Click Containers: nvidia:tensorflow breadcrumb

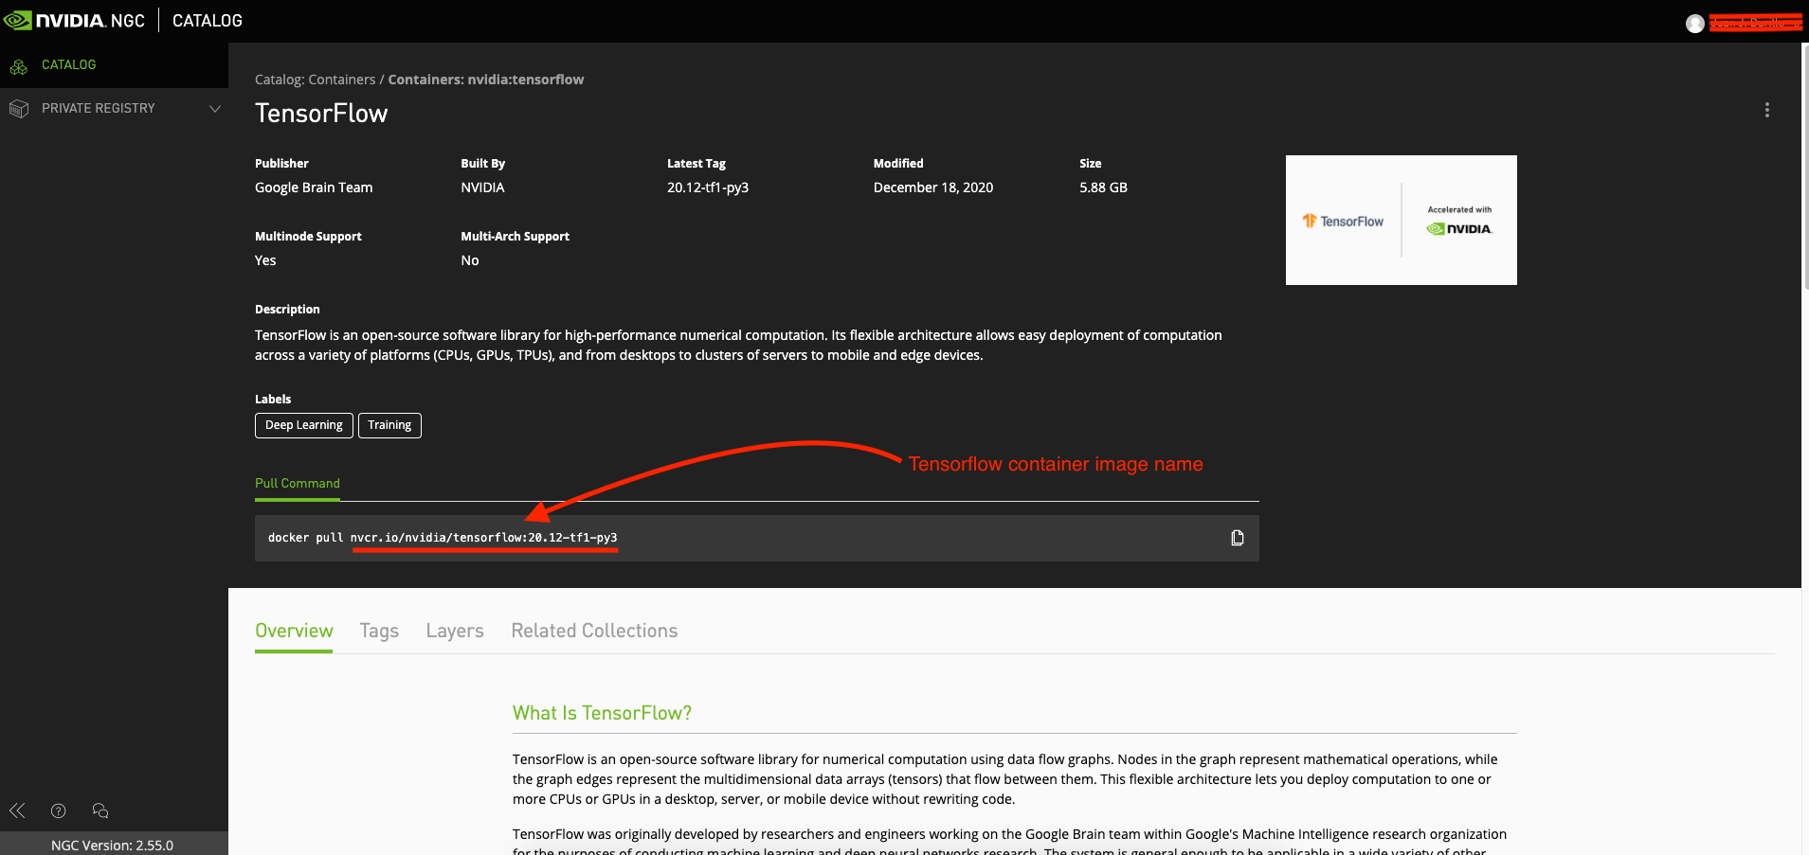point(486,80)
